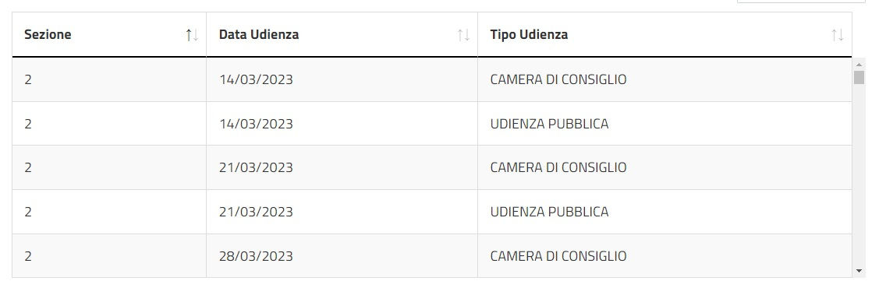Click the Tipo Udienza header text
Screen dimensions: 886x281
(529, 34)
